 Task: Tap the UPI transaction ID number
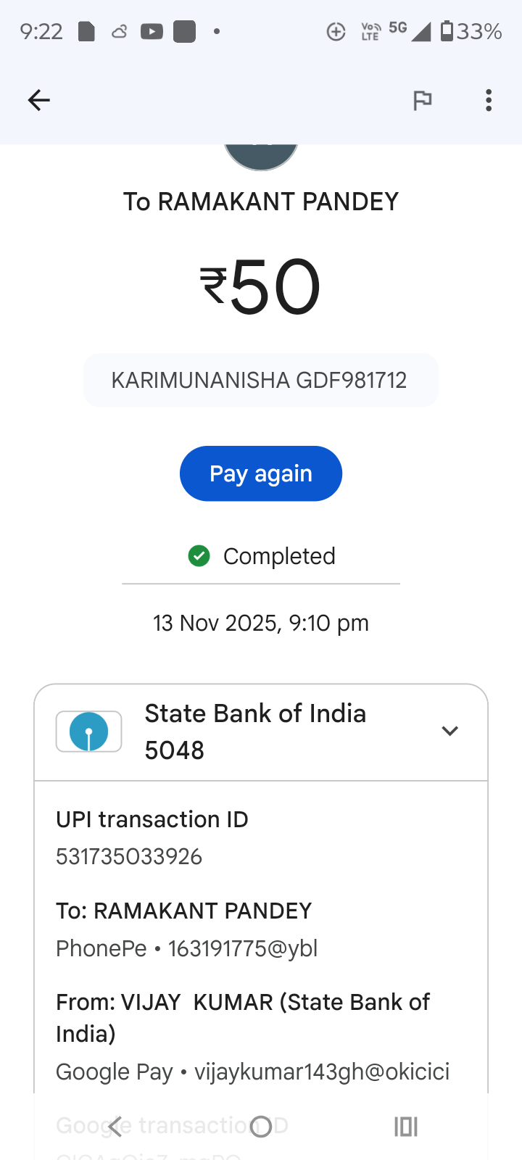point(129,857)
